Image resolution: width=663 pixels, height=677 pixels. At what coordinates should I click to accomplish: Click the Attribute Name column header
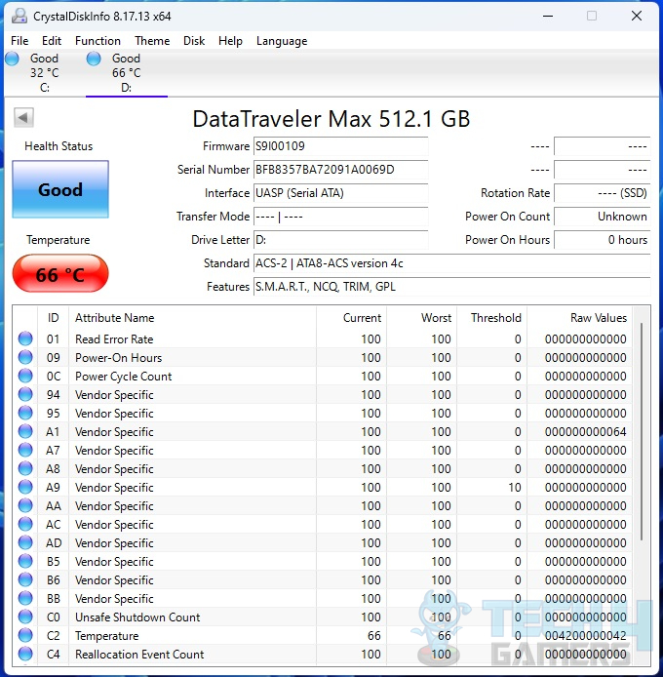point(192,318)
